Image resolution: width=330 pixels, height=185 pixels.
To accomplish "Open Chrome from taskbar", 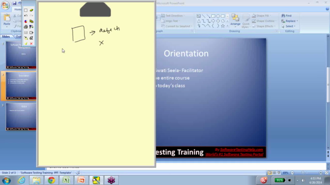I will pos(51,180).
